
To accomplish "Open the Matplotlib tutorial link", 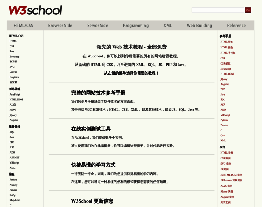I will 15,200.
